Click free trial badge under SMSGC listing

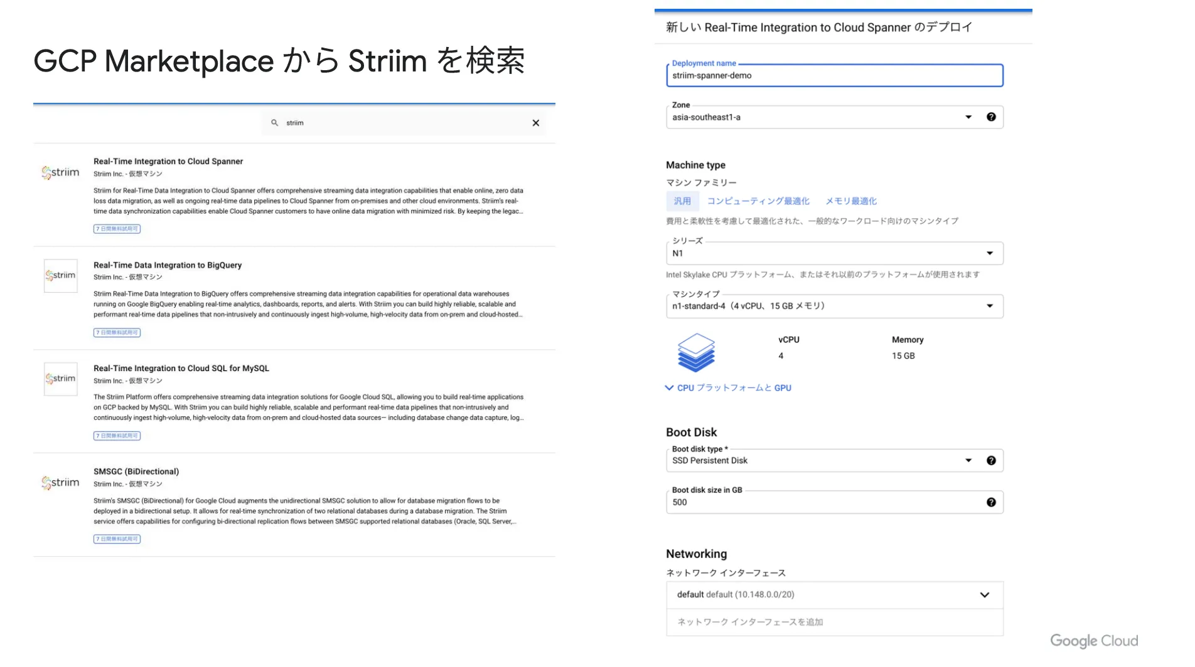[117, 539]
